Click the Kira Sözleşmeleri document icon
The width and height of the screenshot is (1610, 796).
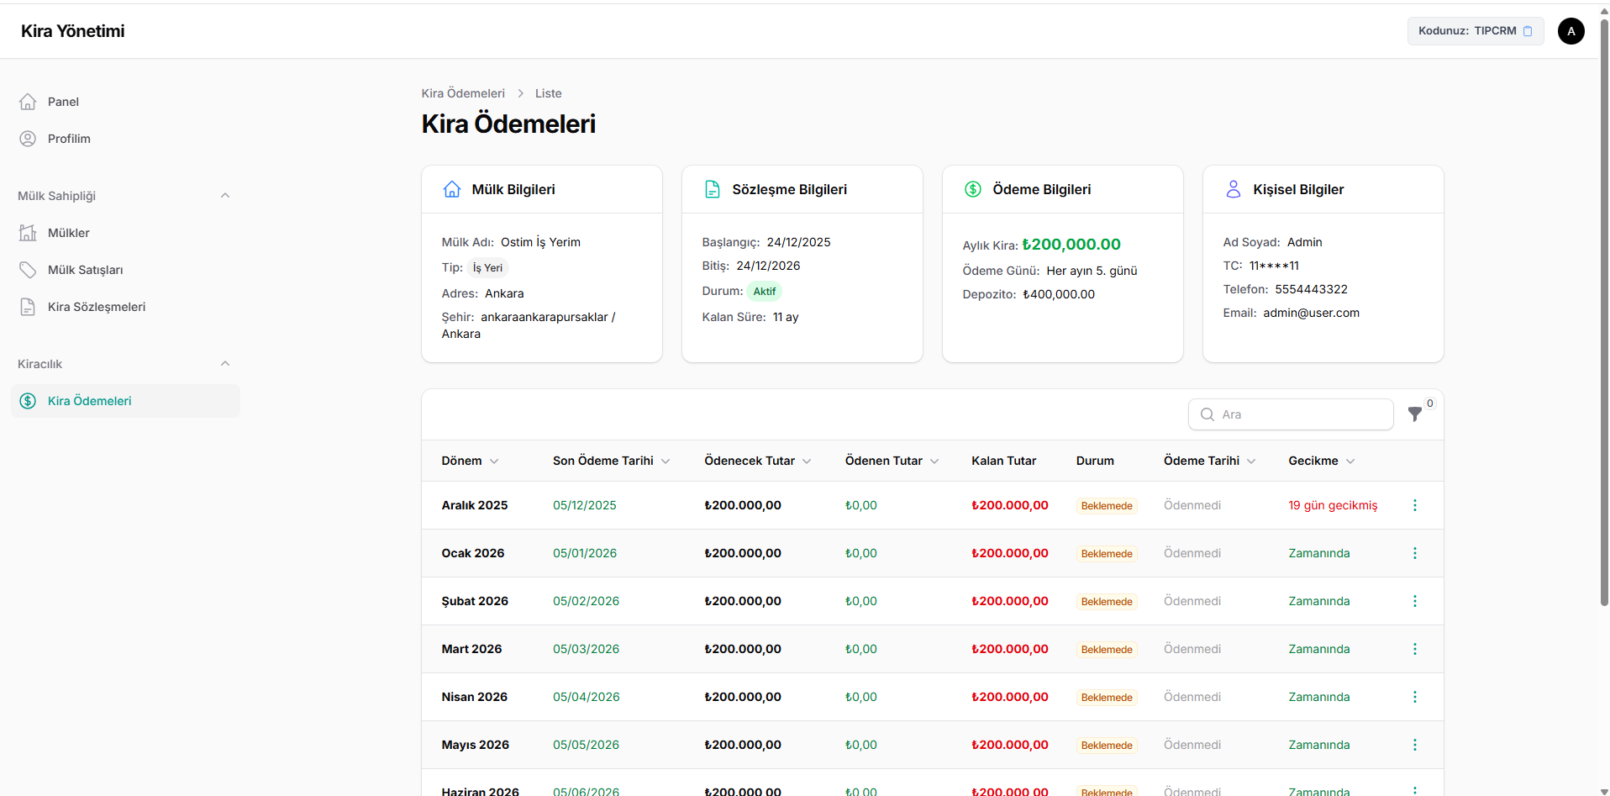pos(28,307)
